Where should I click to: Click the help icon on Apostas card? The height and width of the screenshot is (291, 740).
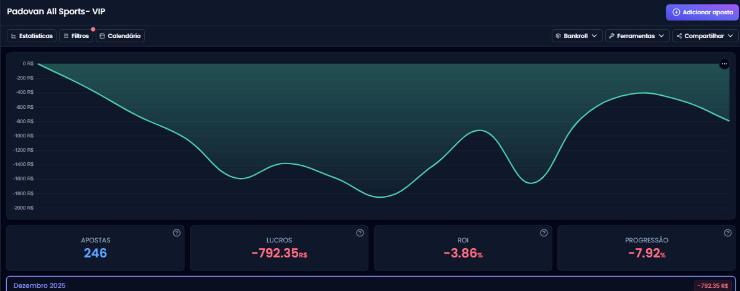(176, 233)
